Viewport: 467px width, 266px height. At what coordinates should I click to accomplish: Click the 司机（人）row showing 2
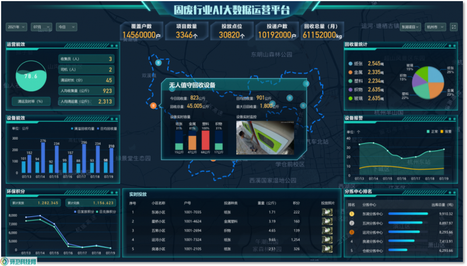coord(86,70)
